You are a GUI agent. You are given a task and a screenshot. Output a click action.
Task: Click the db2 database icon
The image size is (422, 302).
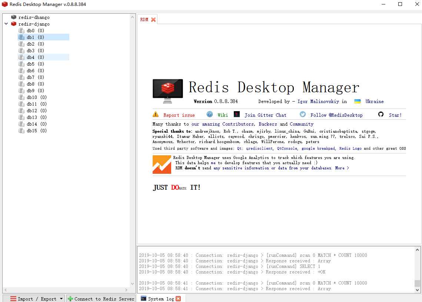tap(21, 44)
